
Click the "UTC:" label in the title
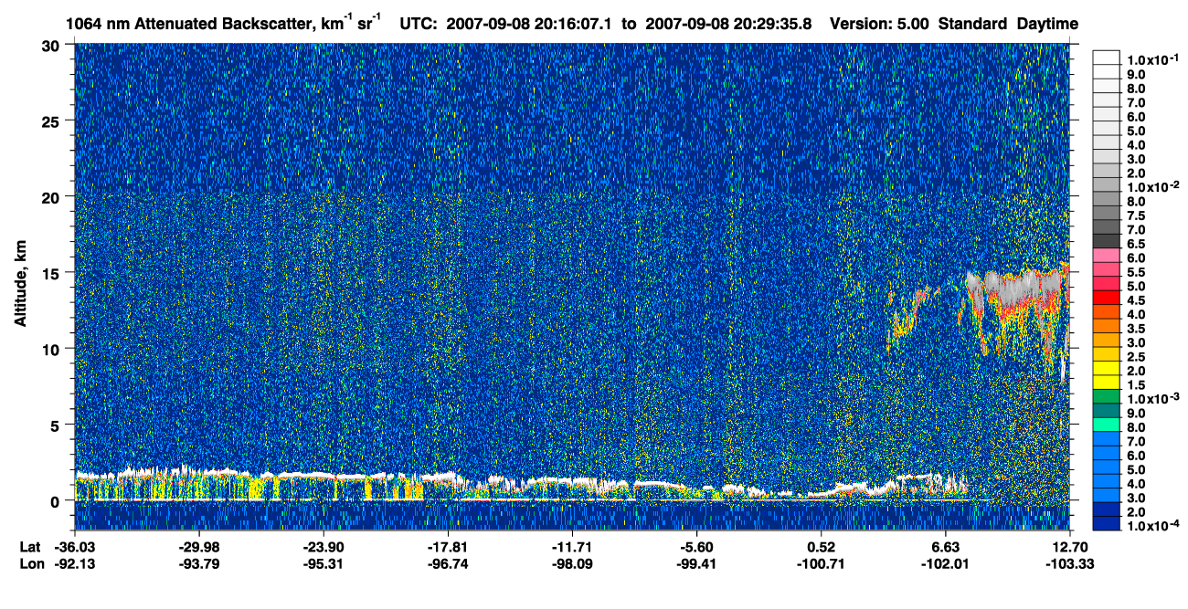(x=417, y=24)
